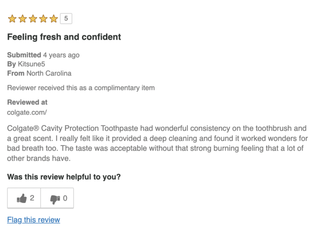Click the From label before the location
This screenshot has height=239, width=317.
pos(16,73)
